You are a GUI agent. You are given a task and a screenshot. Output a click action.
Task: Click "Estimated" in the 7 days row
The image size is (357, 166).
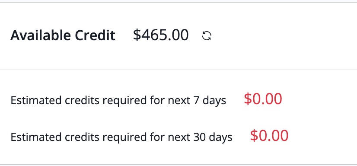click(x=36, y=100)
